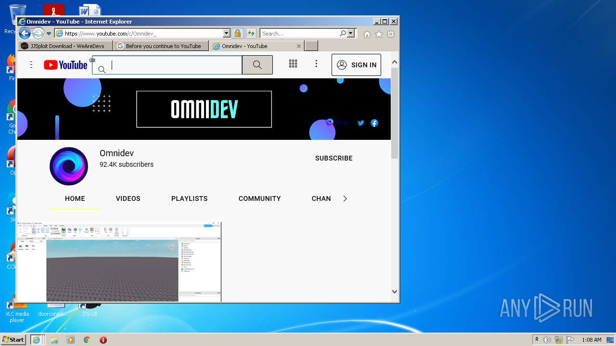616x346 pixels.
Task: Show hidden tray icons arrow
Action: point(537,340)
